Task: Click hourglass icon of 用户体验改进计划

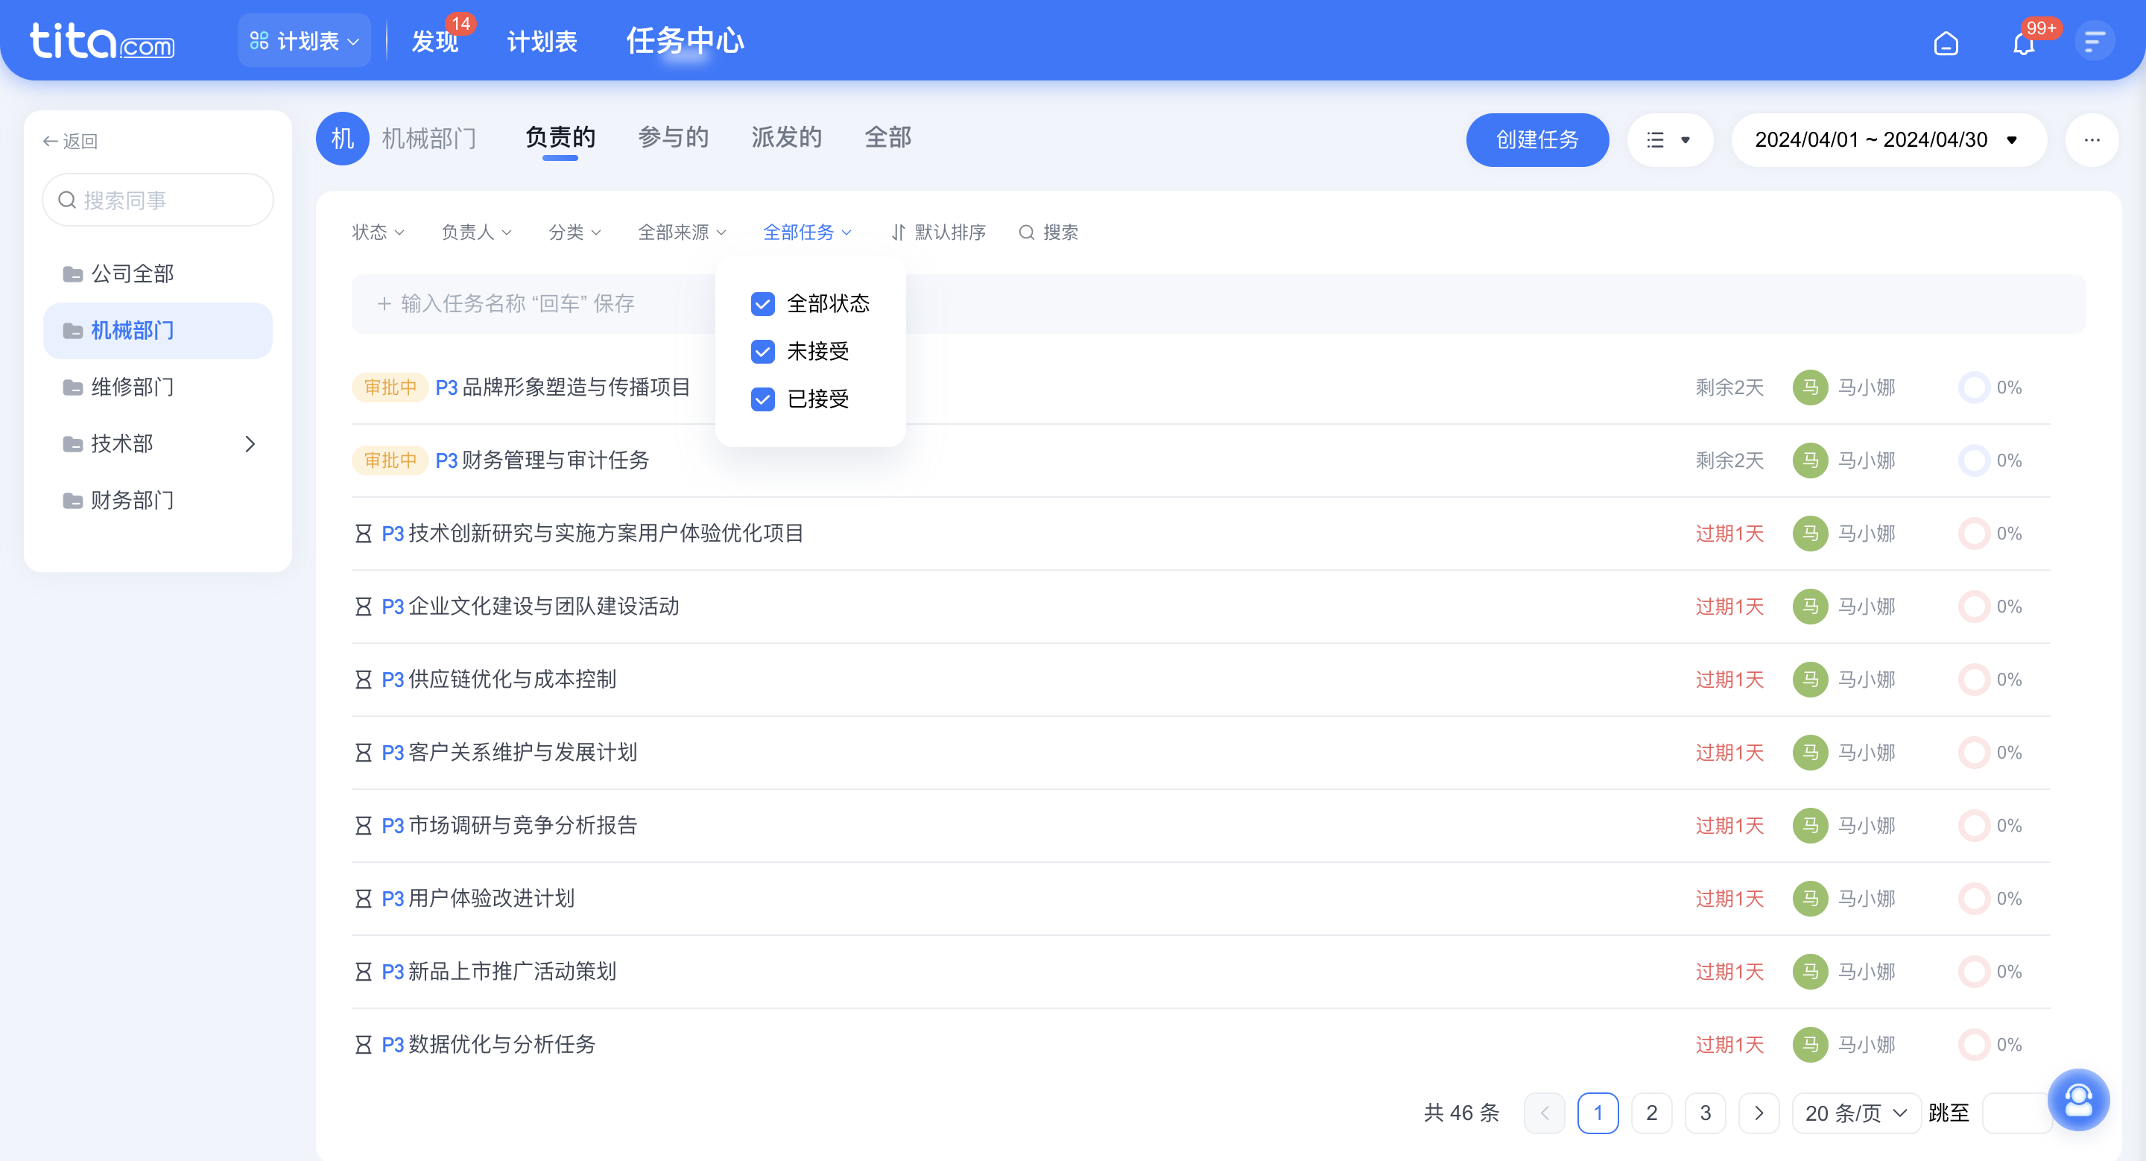Action: tap(363, 899)
